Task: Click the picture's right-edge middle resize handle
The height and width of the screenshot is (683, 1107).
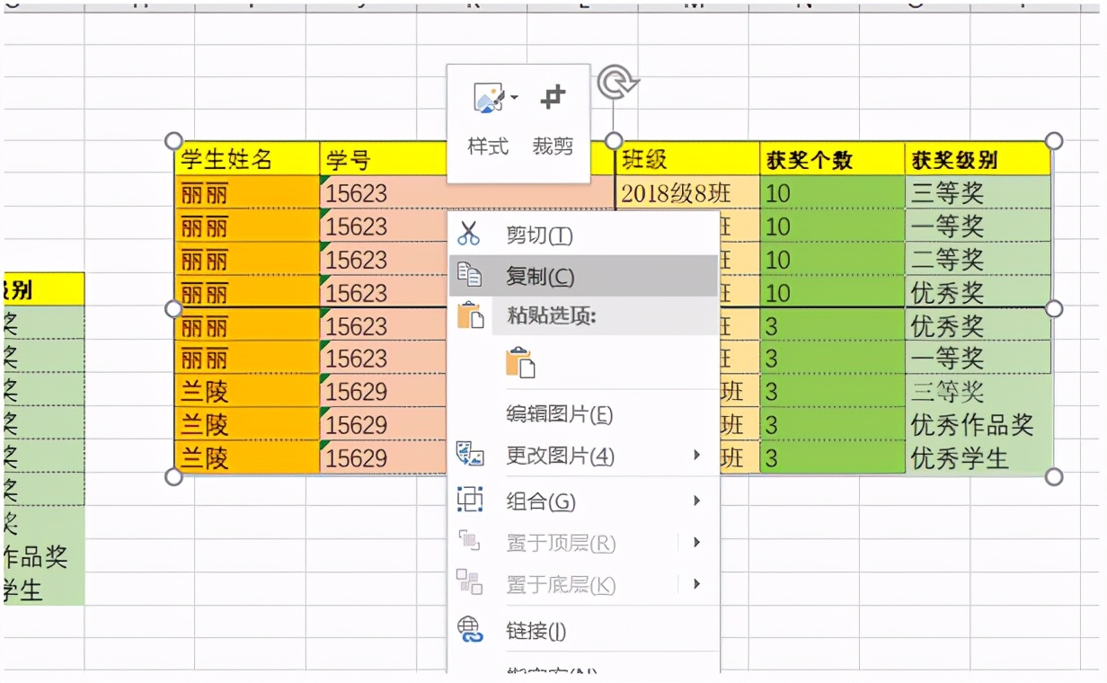Action: [1054, 308]
